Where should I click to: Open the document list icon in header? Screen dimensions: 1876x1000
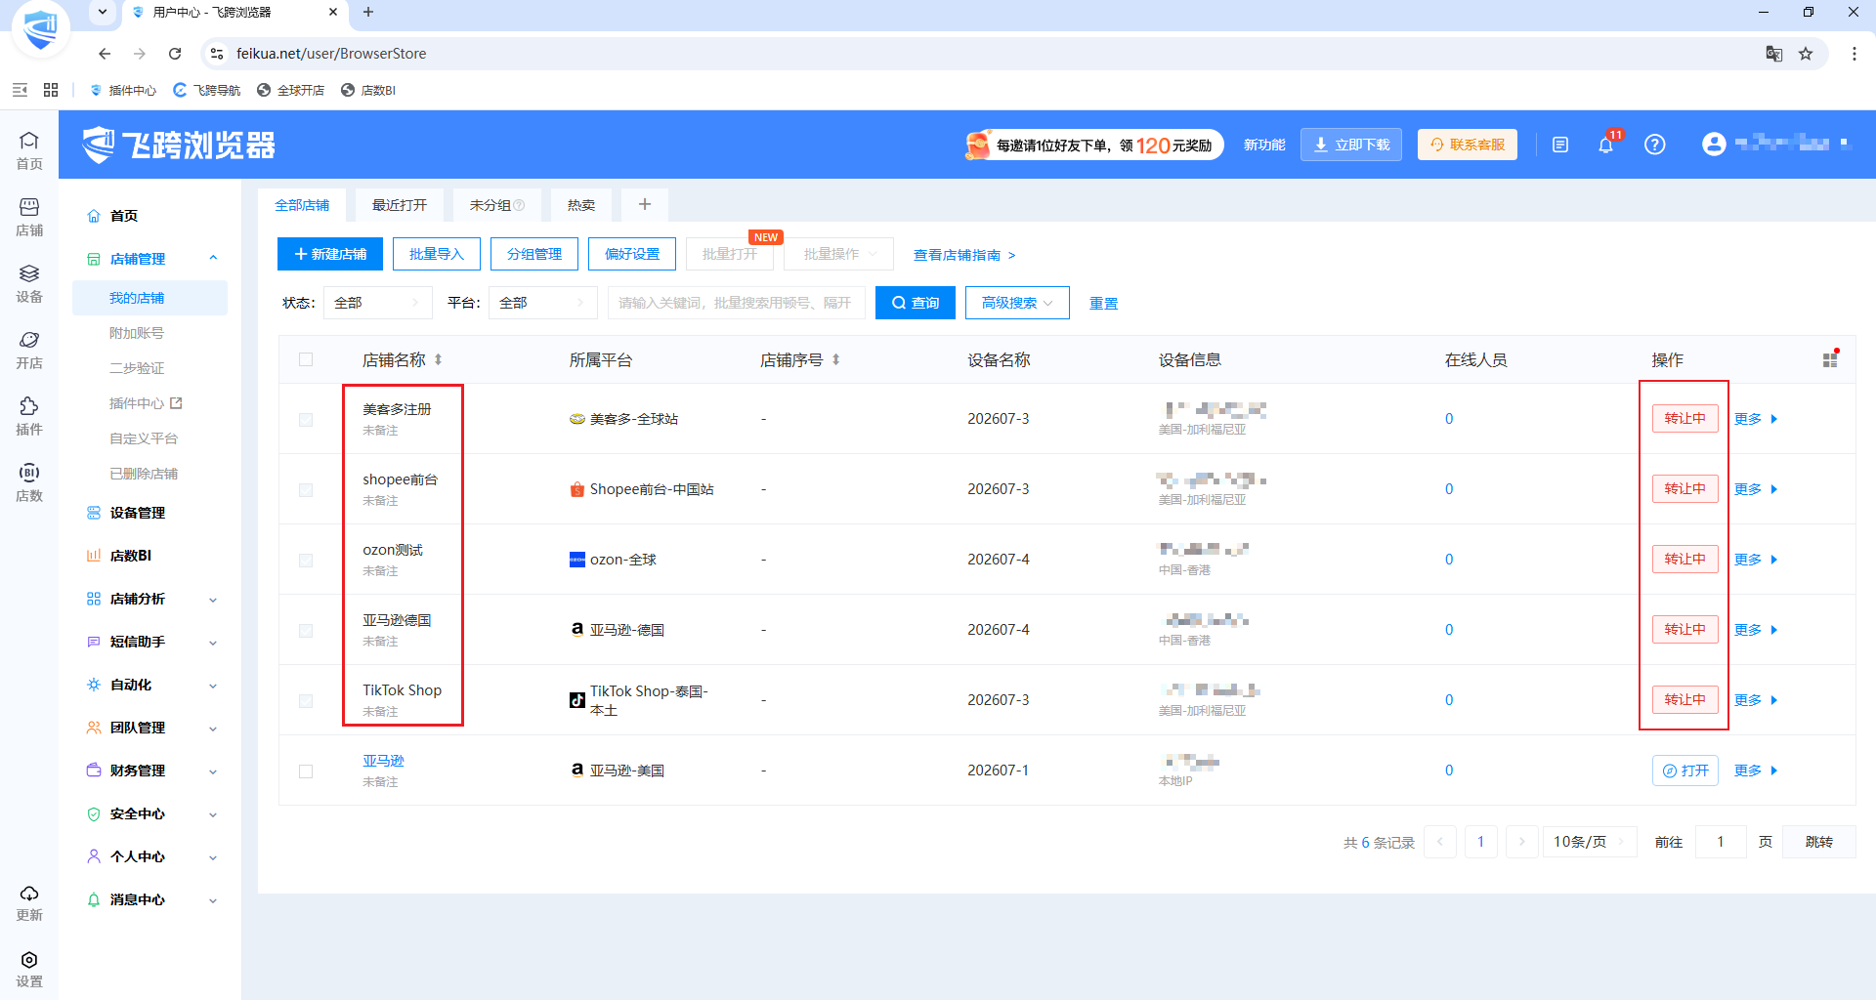click(x=1560, y=145)
